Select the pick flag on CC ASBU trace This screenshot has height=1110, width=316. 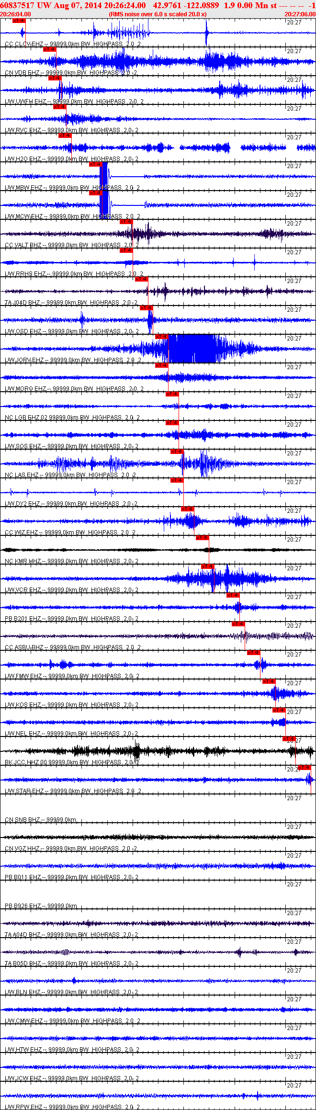[x=238, y=624]
